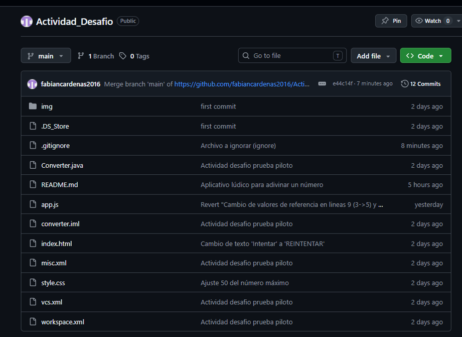Click the '8 minutes ago' timestamp
462x337 pixels.
click(x=422, y=146)
